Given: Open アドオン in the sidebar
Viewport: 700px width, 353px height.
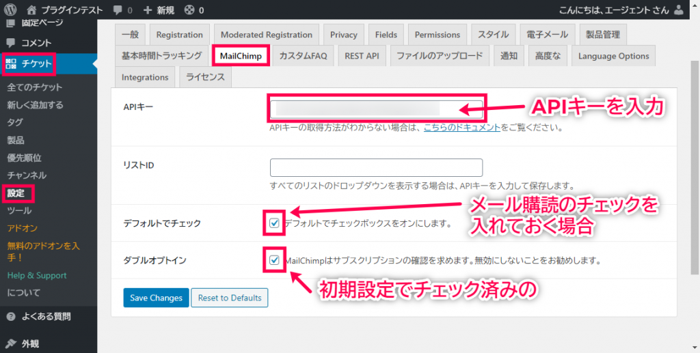Looking at the screenshot, I should click(23, 228).
